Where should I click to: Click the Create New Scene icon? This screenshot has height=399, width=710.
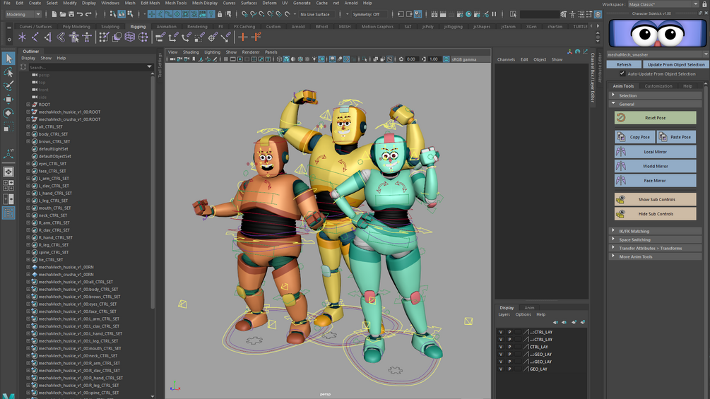point(54,14)
